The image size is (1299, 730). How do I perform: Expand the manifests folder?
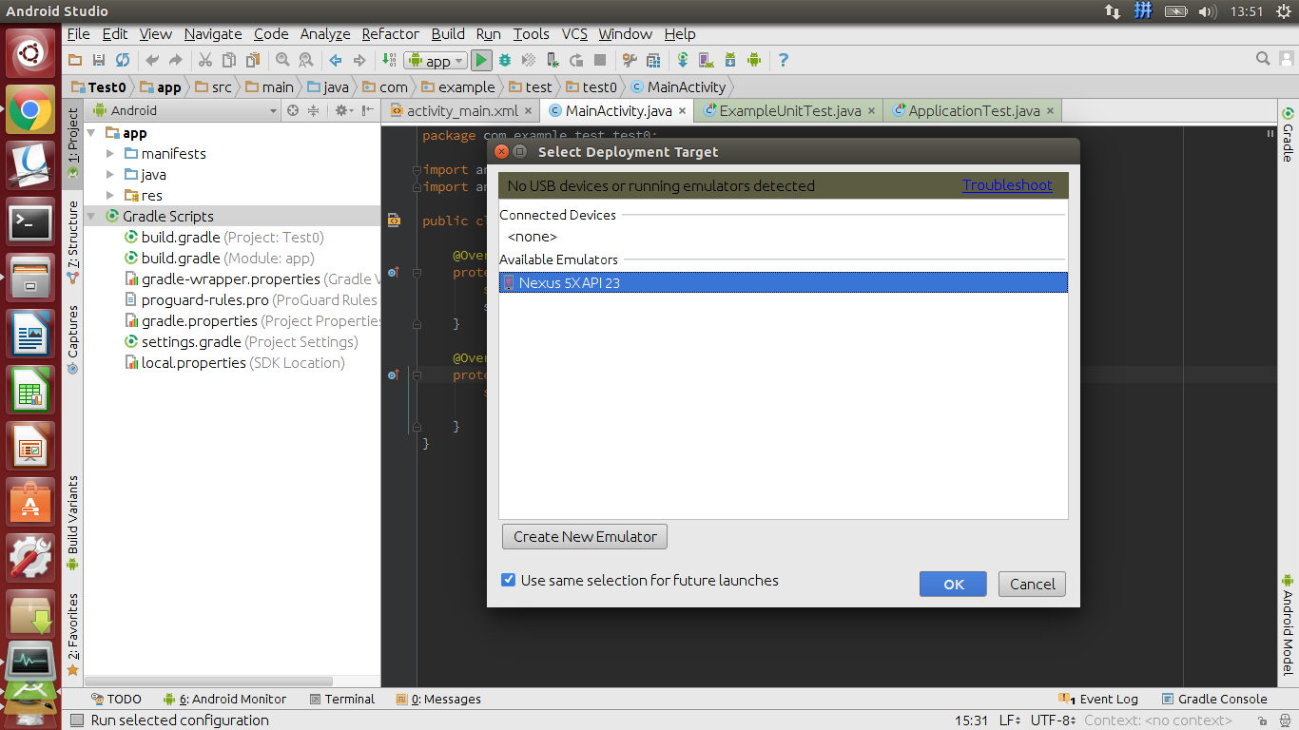pos(110,153)
